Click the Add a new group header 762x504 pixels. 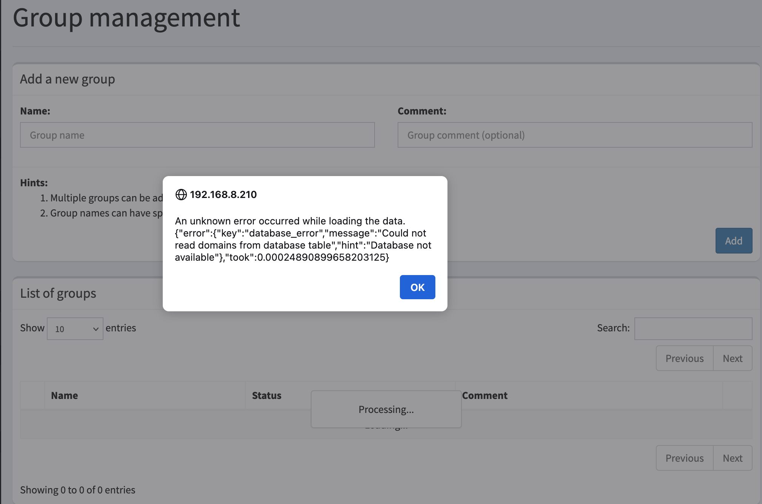68,79
